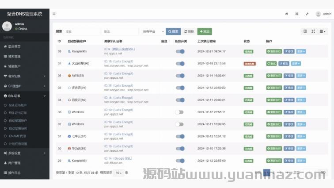
Task: Expand the 系统设置 sidebar menu
Action: 25,153
